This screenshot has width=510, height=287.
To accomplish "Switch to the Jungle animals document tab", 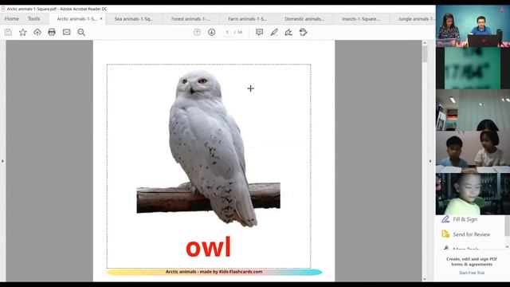I will pos(413,19).
